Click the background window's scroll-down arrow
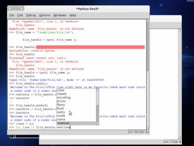 point(180,138)
